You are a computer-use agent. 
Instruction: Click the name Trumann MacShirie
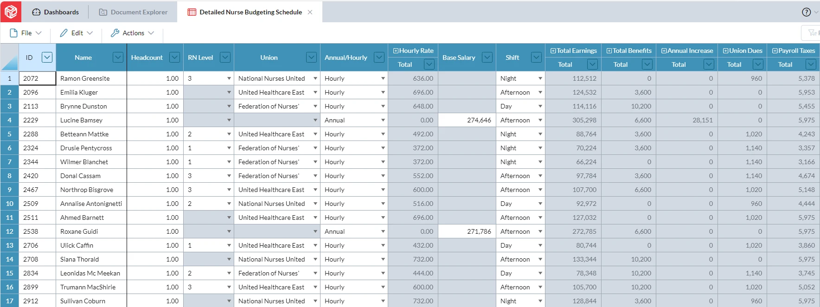tap(88, 287)
